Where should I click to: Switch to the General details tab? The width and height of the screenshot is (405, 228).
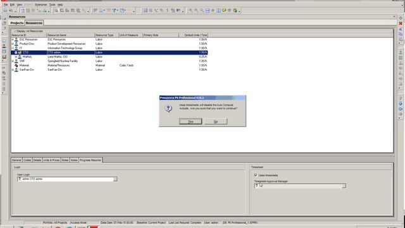pyautogui.click(x=16, y=160)
